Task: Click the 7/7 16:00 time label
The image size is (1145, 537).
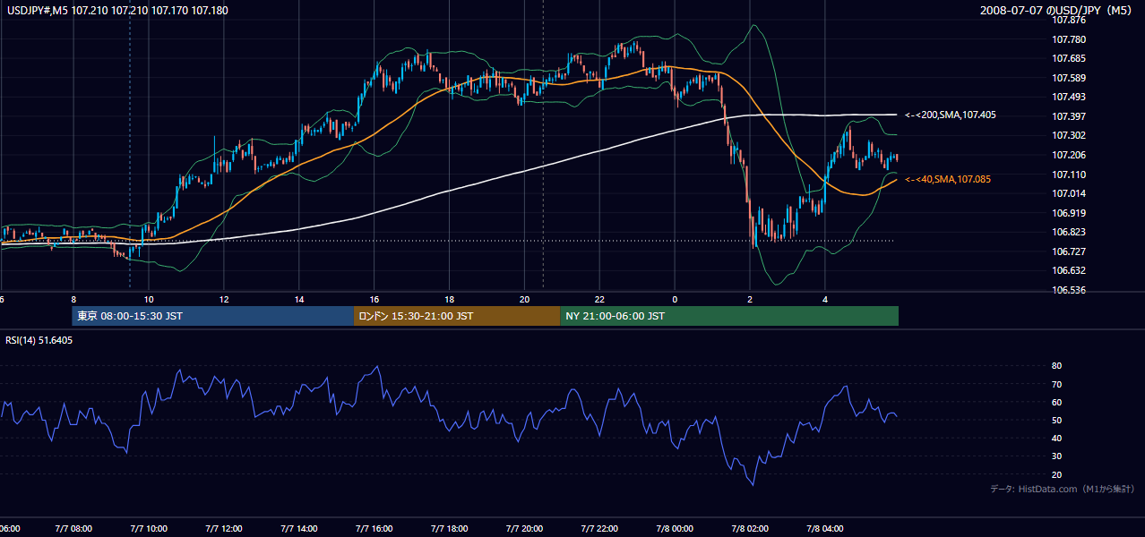Action: tap(374, 529)
